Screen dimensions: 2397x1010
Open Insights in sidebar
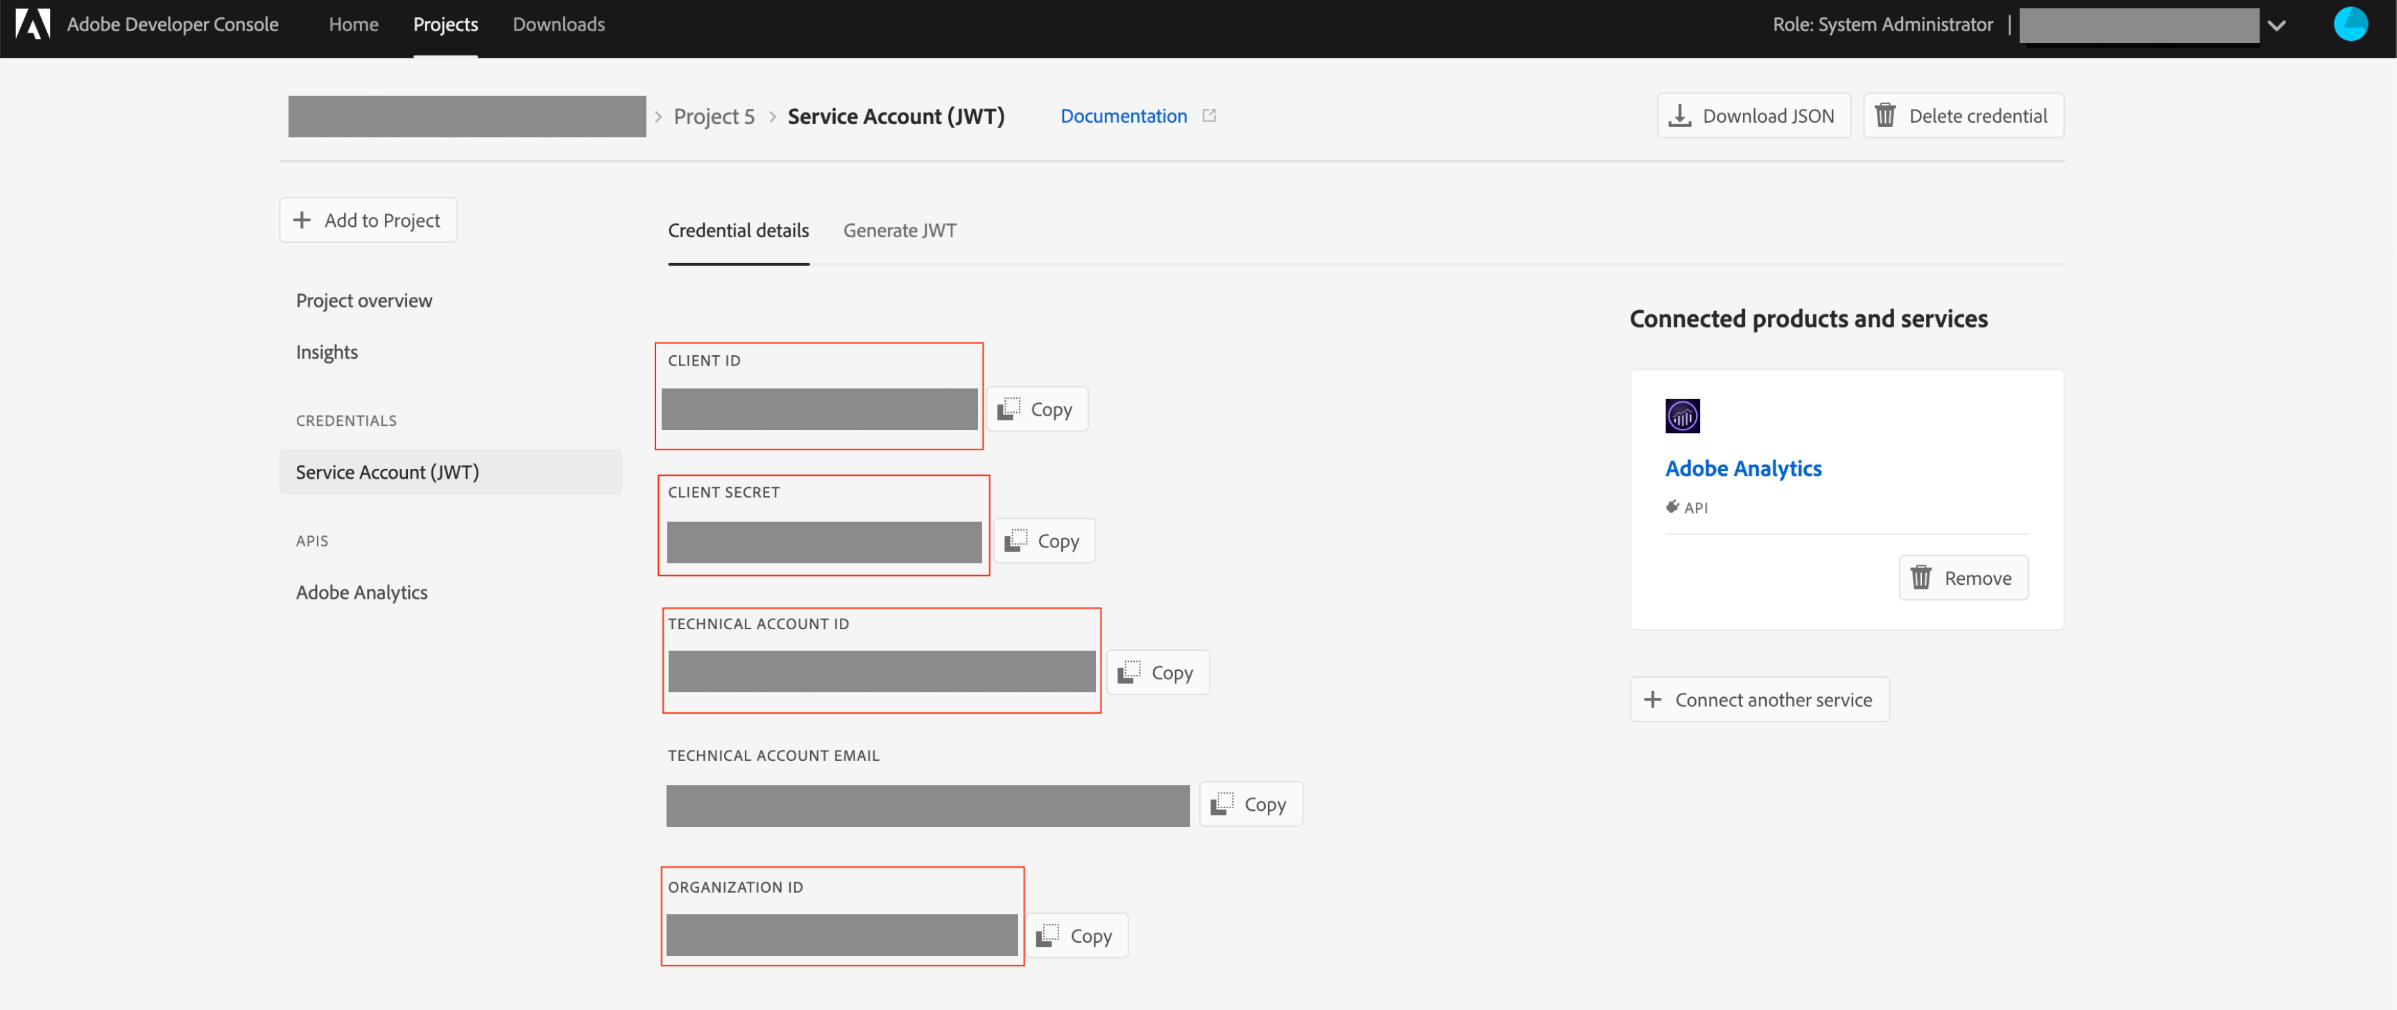(x=327, y=352)
